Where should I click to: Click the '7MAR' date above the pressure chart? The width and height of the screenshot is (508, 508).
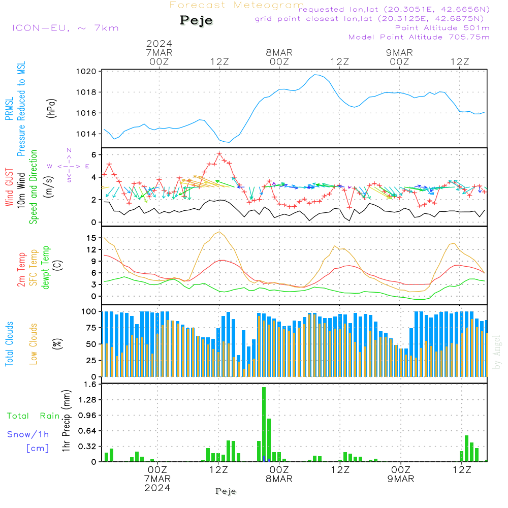pos(159,52)
